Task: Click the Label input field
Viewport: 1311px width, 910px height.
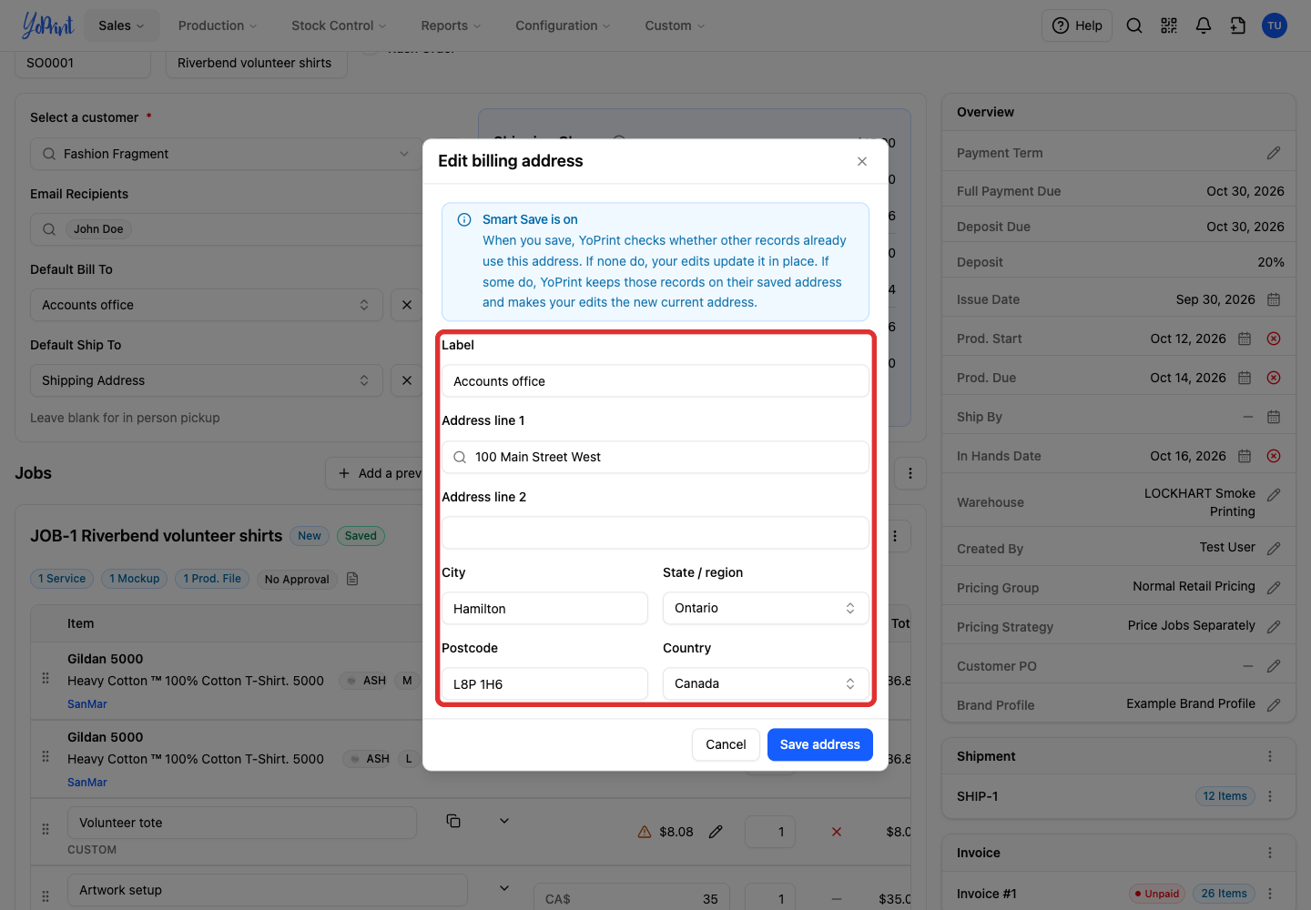Action: point(655,381)
